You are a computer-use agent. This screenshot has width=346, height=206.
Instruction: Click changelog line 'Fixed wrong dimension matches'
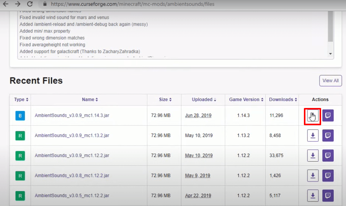tap(52, 38)
